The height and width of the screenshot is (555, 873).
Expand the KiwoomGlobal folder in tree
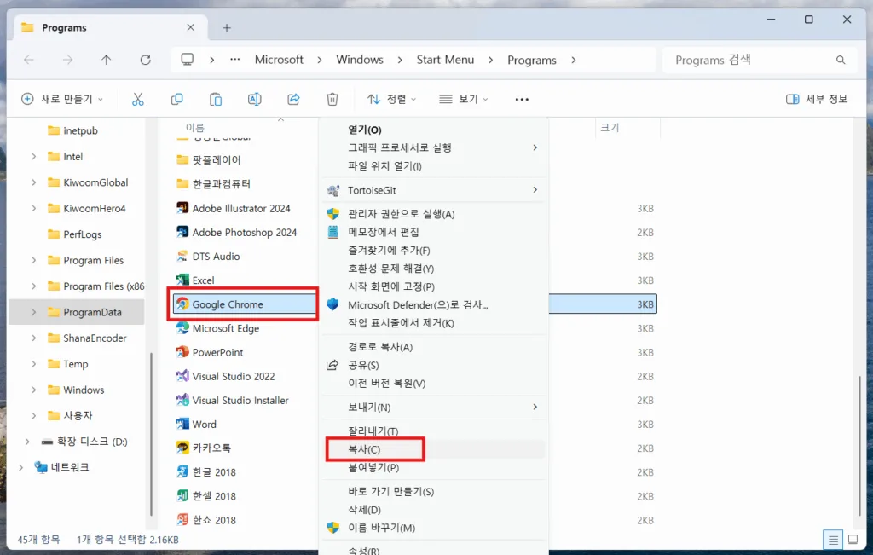(34, 182)
